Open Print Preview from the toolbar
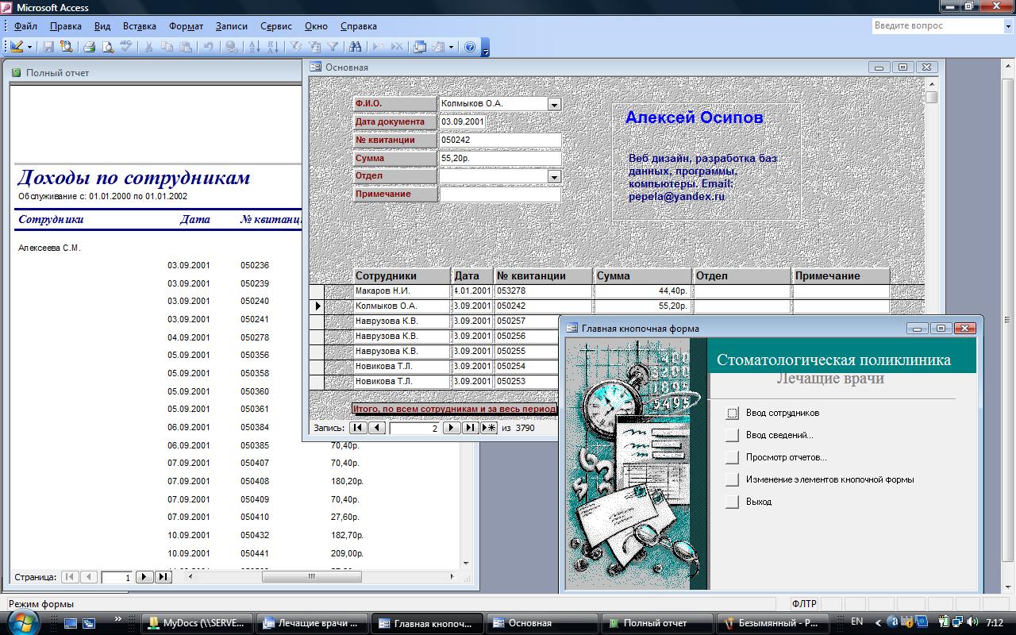The width and height of the screenshot is (1016, 635). 108,47
